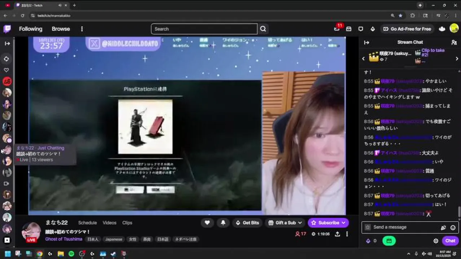Click the まなち22 channel name
Viewport: 461px width, 259px height.
click(x=56, y=223)
